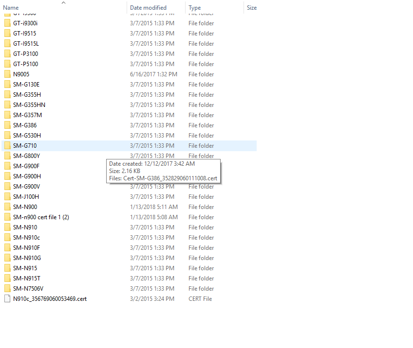The image size is (413, 348).
Task: Click the SM-G710 folder name text
Action: pyautogui.click(x=25, y=146)
